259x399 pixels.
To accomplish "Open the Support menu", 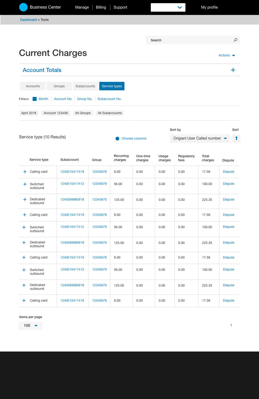I will tap(120, 7).
